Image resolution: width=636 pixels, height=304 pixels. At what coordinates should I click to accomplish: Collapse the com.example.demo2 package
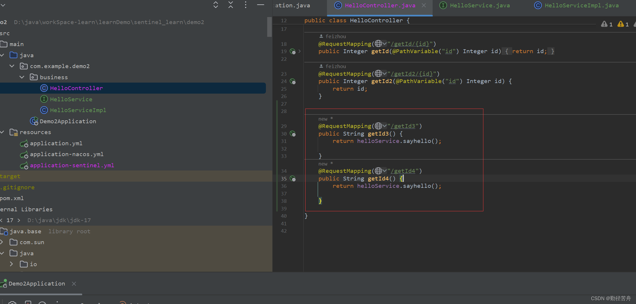[12, 66]
